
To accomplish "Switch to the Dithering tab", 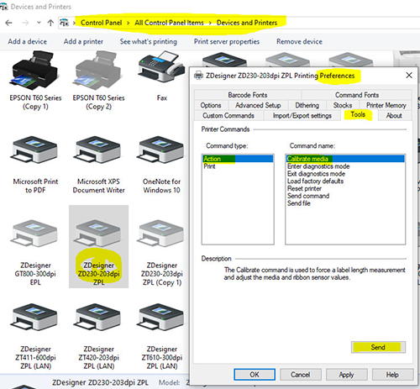I will 307,105.
